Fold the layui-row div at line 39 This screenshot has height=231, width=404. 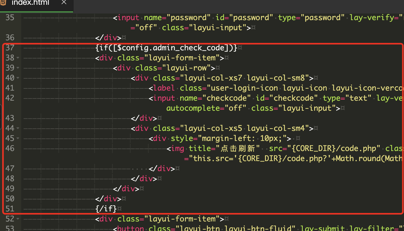click(x=18, y=68)
